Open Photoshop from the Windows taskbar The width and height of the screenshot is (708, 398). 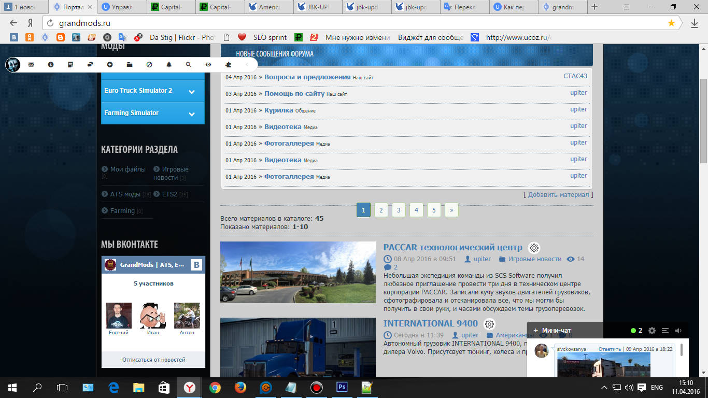point(342,387)
